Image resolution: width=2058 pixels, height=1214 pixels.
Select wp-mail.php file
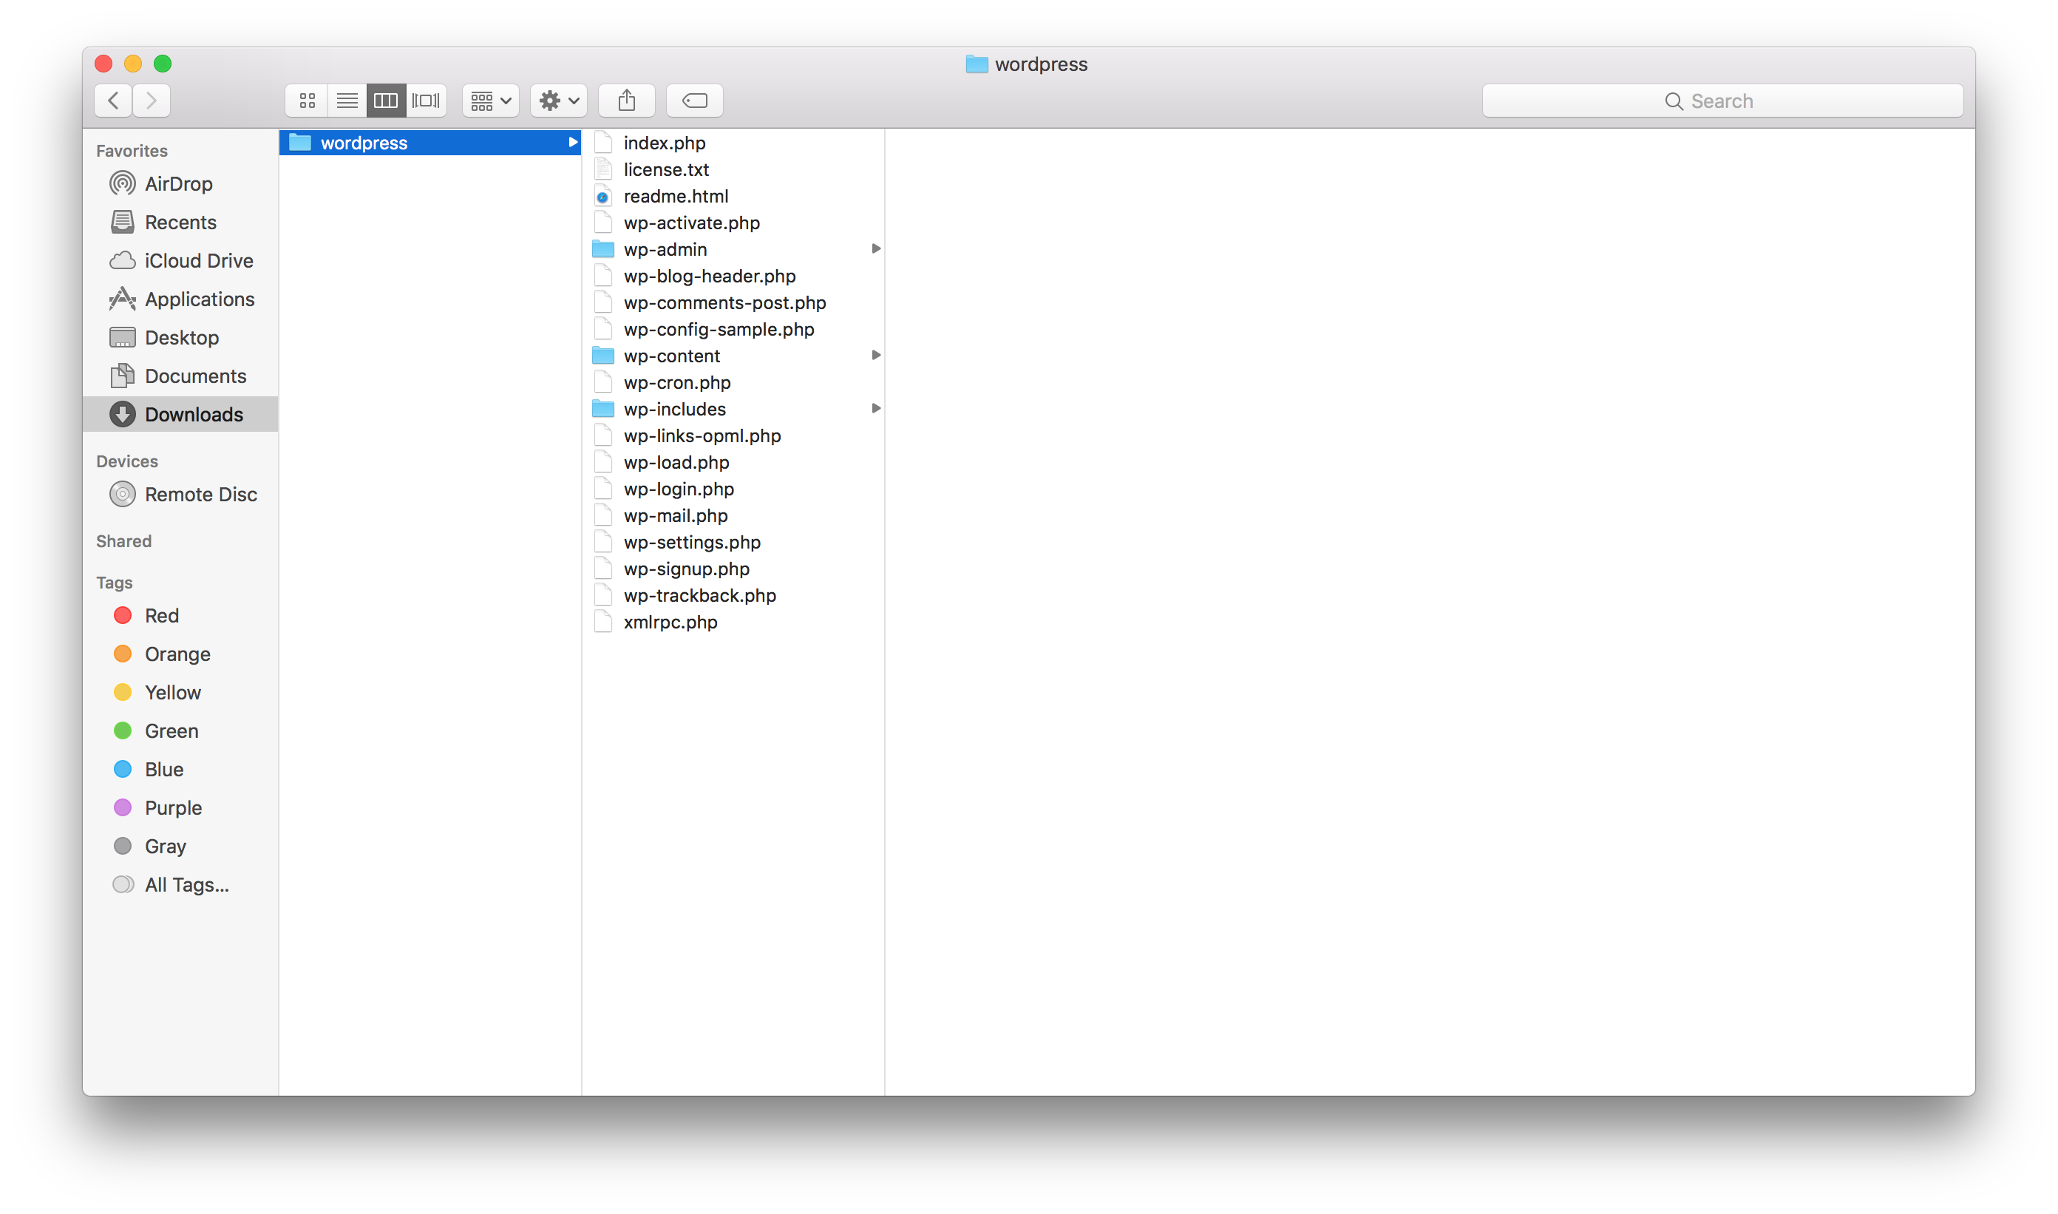[734, 515]
